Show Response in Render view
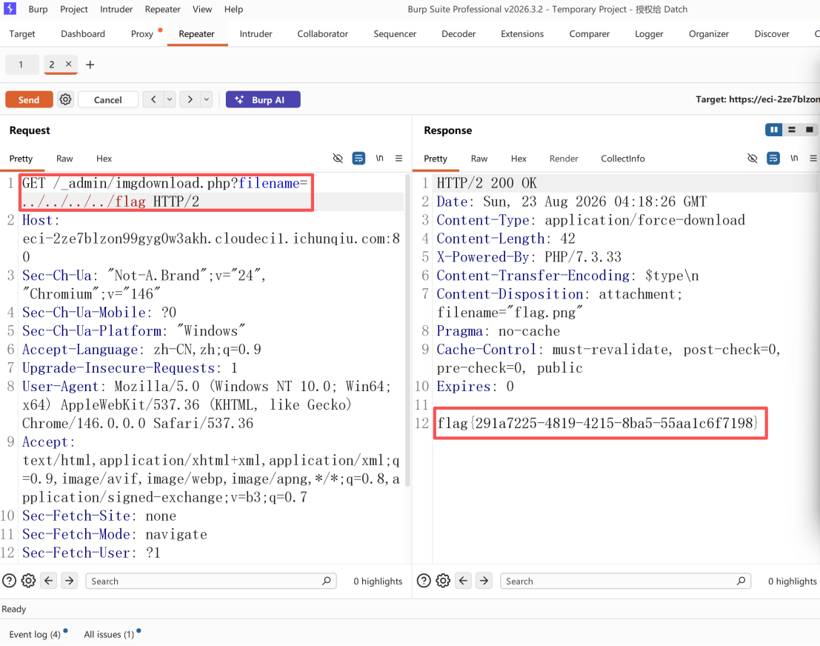820x646 pixels. click(x=564, y=159)
